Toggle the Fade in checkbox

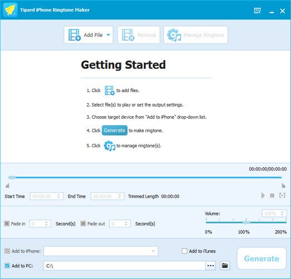click(7, 223)
